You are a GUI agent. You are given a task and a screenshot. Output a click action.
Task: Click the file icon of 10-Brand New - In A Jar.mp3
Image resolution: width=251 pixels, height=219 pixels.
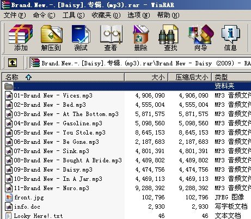(9, 179)
